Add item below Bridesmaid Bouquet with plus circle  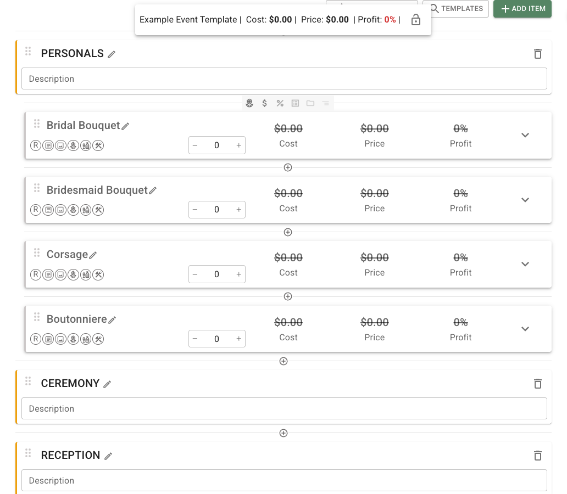tap(288, 232)
